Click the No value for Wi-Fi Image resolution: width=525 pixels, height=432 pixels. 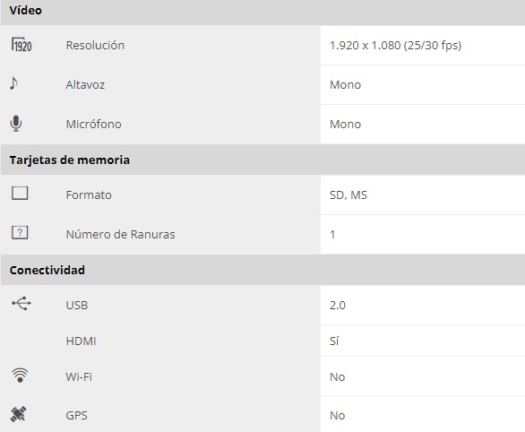pos(337,377)
